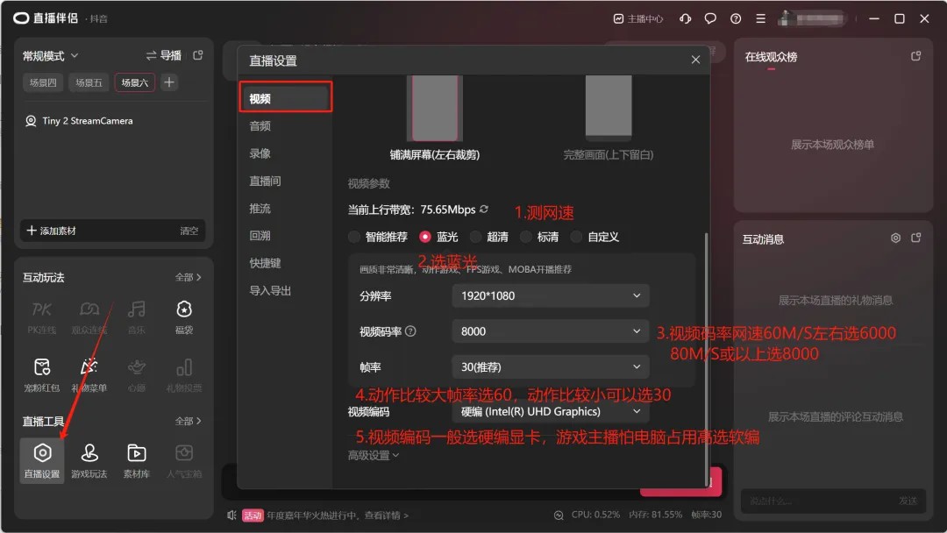This screenshot has height=533, width=947.
Task: Open 游戏玩法 tool icon
Action: click(x=89, y=459)
